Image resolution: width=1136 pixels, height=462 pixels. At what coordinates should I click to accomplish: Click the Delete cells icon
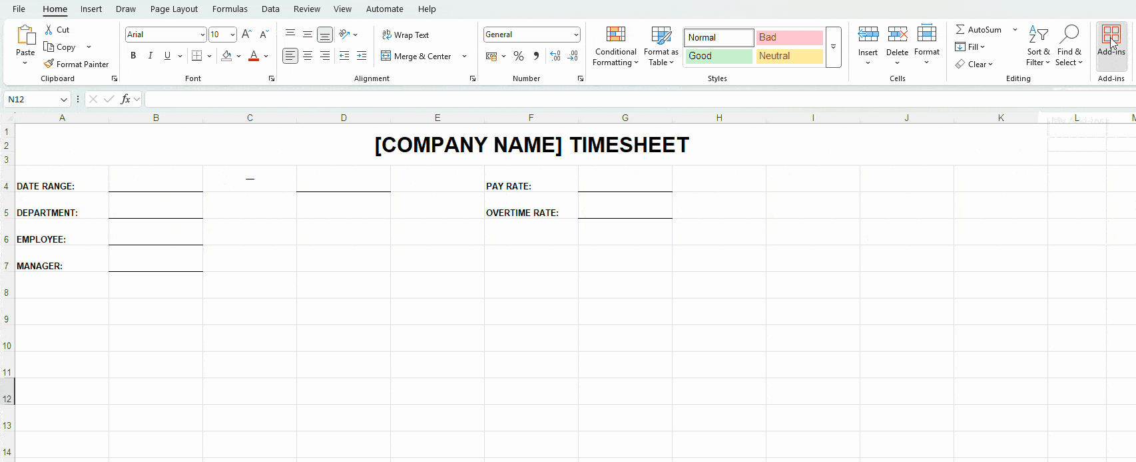(x=897, y=35)
